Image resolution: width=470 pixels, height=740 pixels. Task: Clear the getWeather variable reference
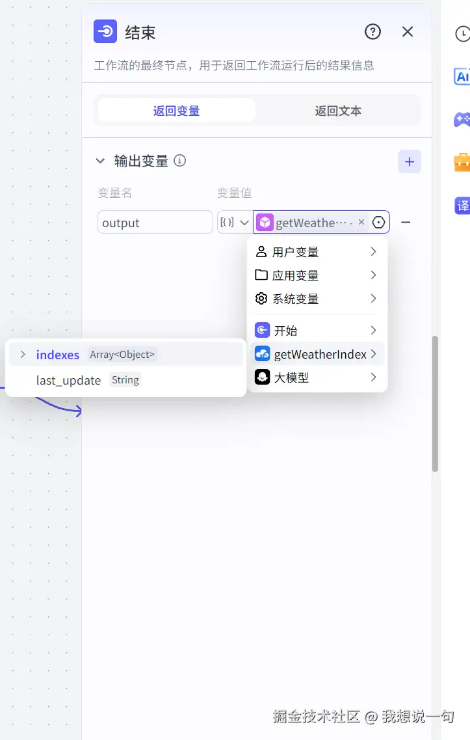[361, 222]
